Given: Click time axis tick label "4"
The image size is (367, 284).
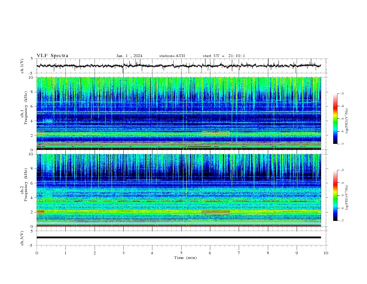Looking at the screenshot, I should pos(152,253).
